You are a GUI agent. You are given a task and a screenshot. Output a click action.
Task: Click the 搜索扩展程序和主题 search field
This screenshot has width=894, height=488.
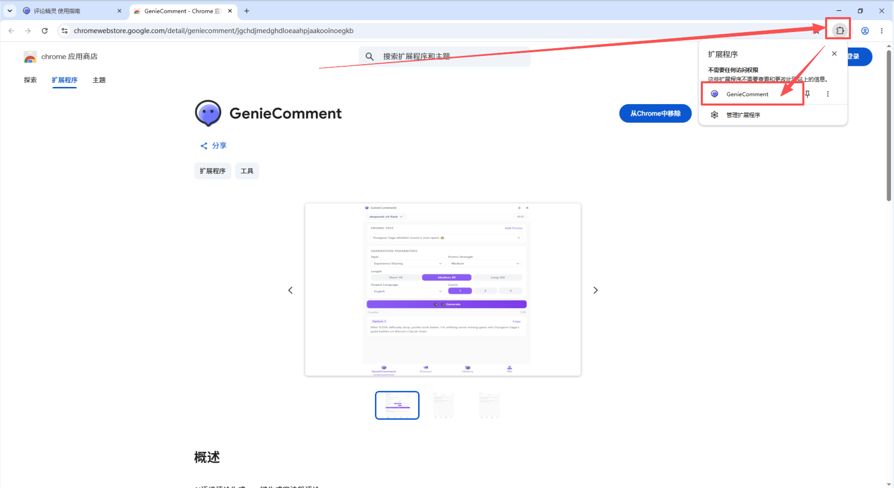(x=444, y=56)
